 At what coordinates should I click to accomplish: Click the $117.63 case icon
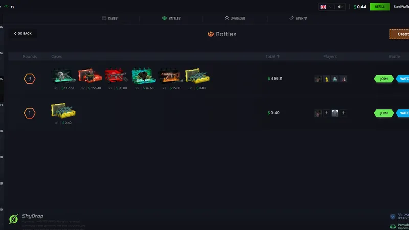click(64, 76)
